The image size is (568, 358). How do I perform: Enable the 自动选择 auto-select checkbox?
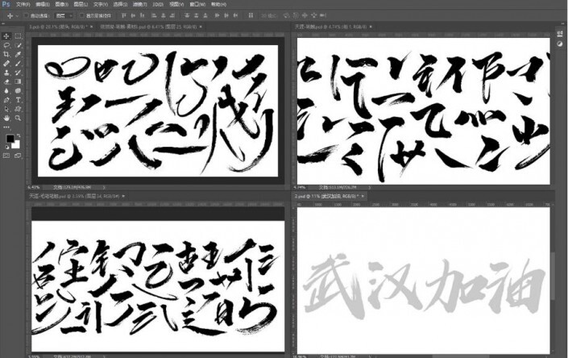coord(27,15)
